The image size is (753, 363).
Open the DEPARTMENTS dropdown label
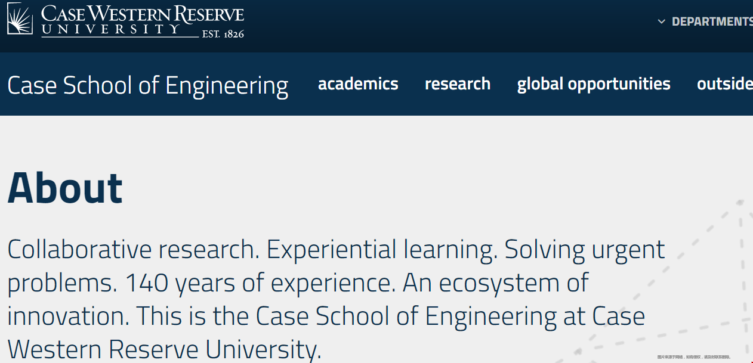coord(712,21)
